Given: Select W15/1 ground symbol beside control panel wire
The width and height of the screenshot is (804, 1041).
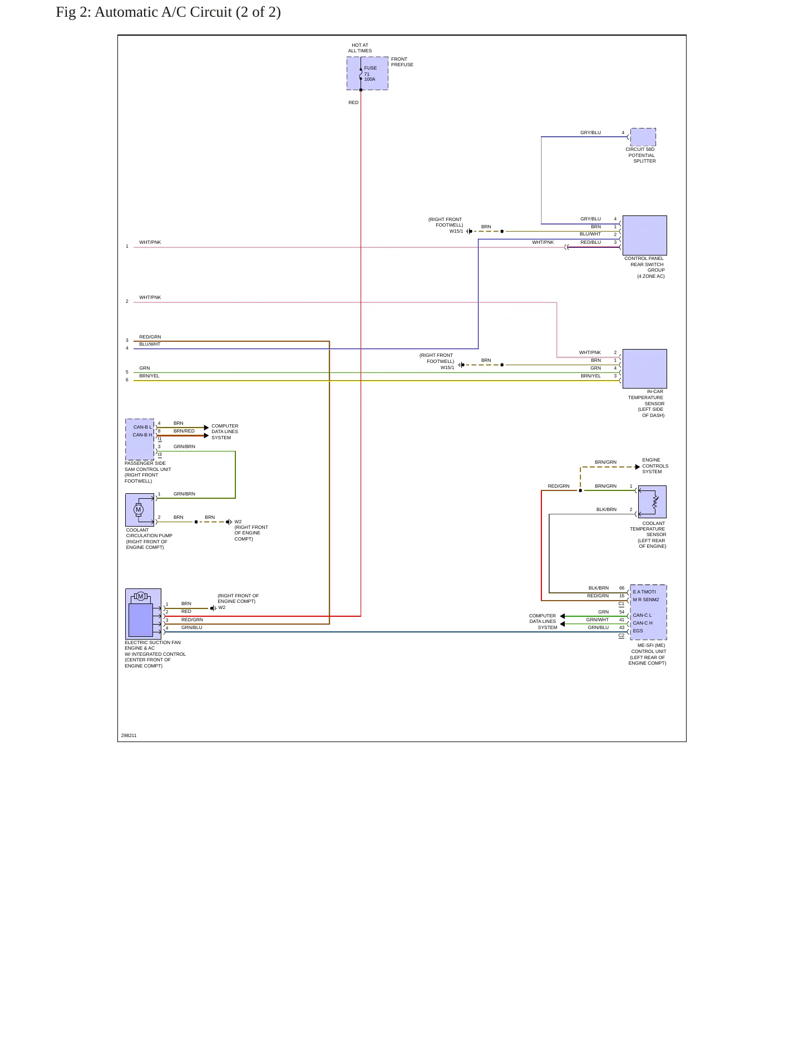Looking at the screenshot, I should pyautogui.click(x=470, y=232).
